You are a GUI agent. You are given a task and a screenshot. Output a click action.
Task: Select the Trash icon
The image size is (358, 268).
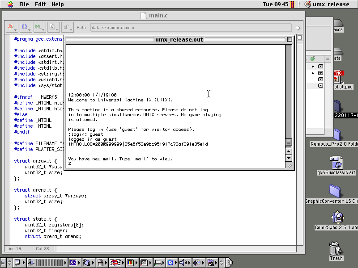(336, 249)
